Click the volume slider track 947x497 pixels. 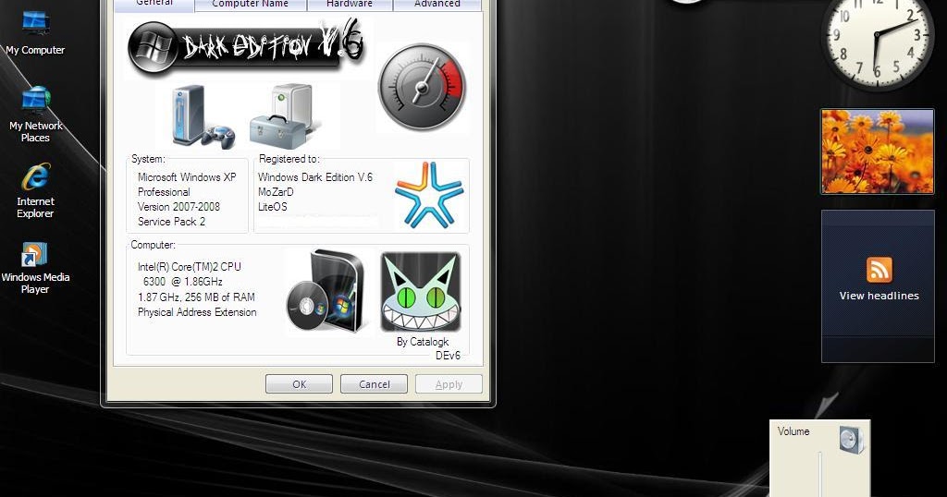click(819, 474)
